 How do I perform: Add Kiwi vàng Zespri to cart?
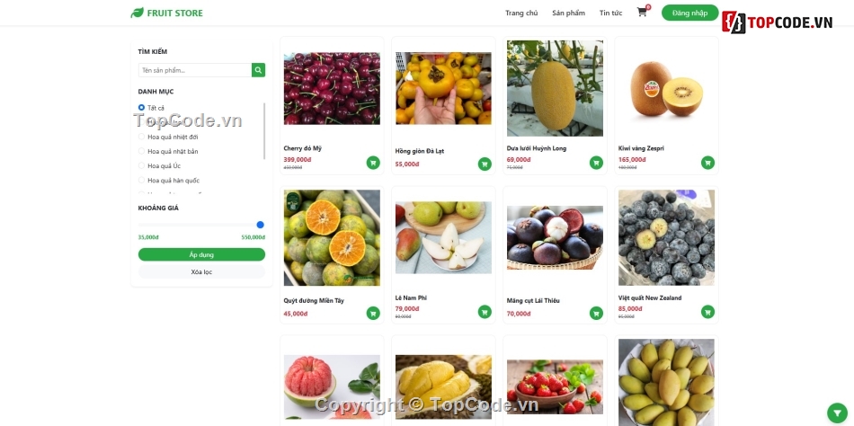707,163
